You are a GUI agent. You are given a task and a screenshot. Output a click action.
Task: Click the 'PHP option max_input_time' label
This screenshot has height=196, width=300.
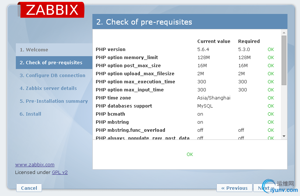click(130, 90)
